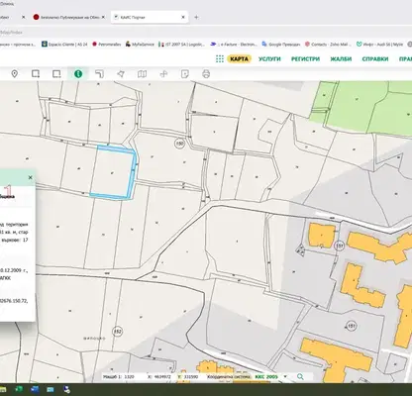Activate the green info identify tool
Image resolution: width=412 pixels, height=396 pixels.
click(x=78, y=74)
